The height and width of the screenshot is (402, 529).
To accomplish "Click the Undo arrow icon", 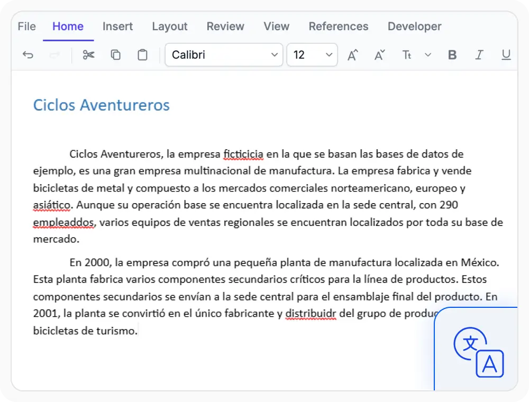I will [28, 54].
